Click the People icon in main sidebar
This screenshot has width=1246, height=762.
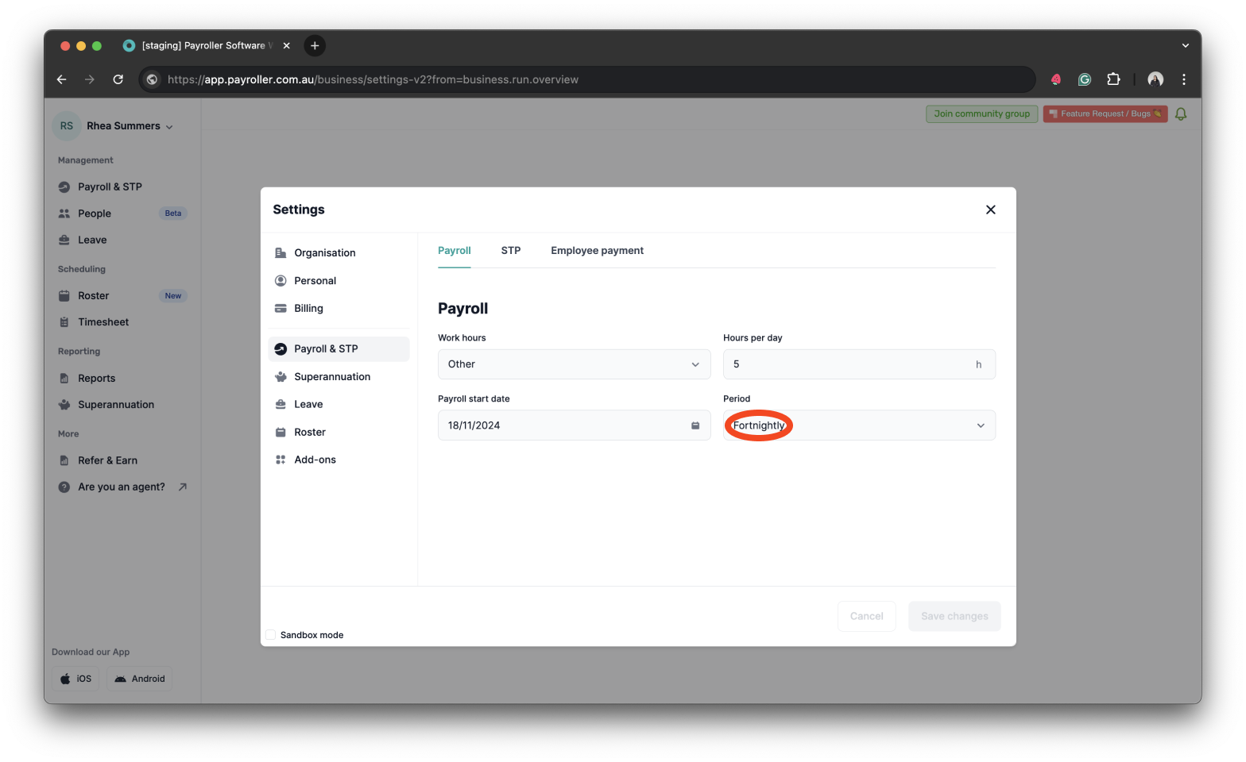(64, 214)
